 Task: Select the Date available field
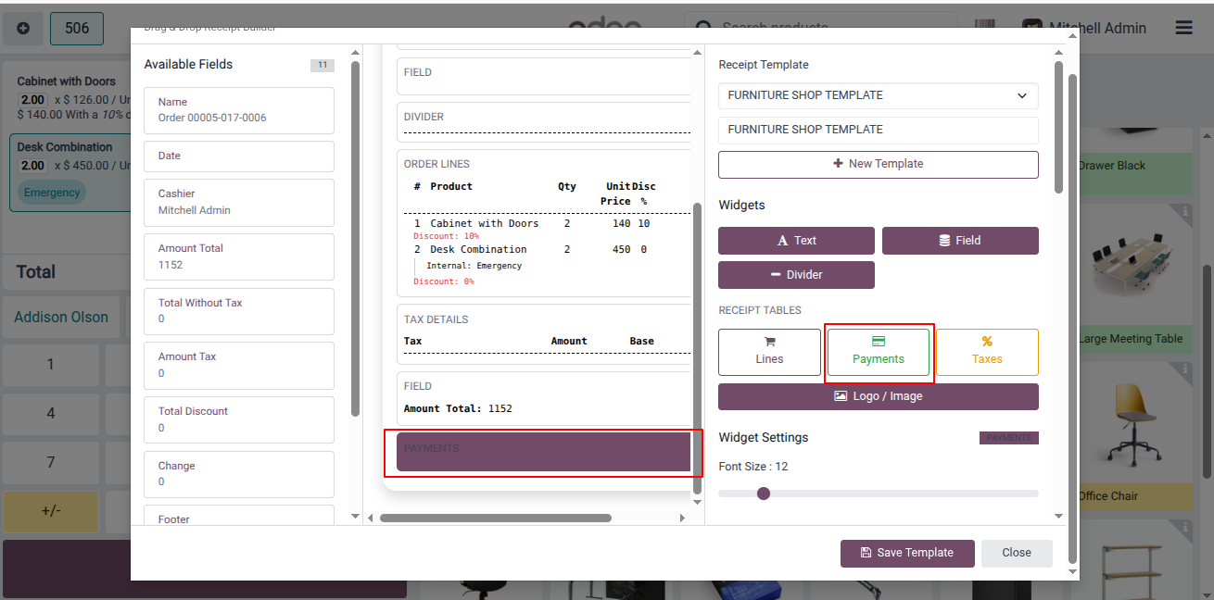tap(239, 156)
